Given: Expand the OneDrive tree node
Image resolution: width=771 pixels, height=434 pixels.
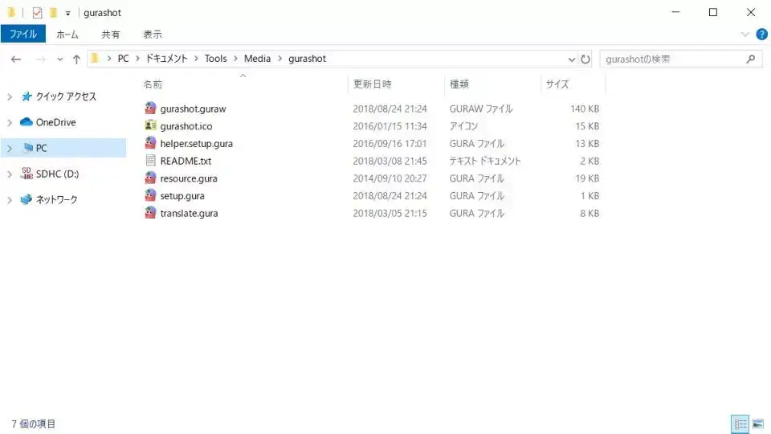Looking at the screenshot, I should (x=10, y=122).
